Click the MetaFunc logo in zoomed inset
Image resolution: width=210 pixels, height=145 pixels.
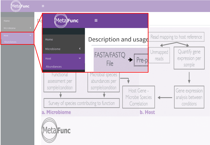click(x=67, y=20)
